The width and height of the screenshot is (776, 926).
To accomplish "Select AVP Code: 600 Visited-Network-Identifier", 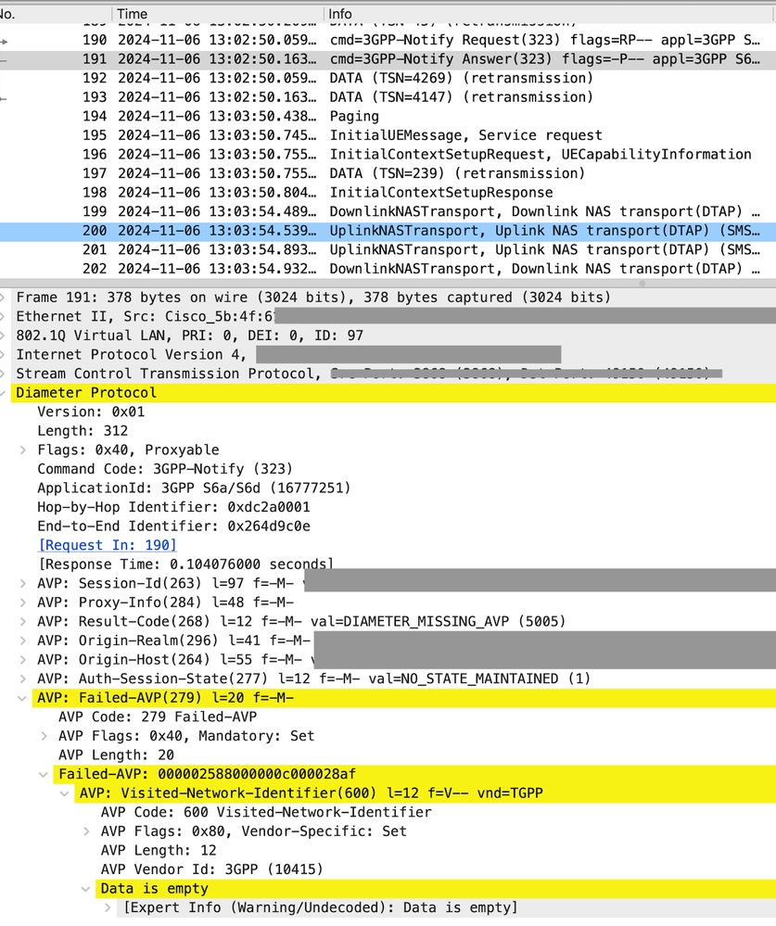I will click(x=266, y=812).
